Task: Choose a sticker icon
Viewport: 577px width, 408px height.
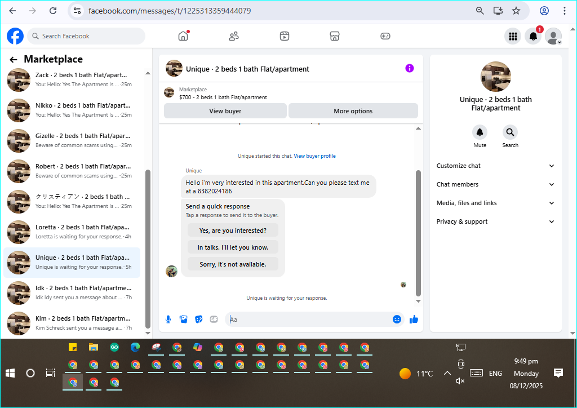Action: pos(199,320)
